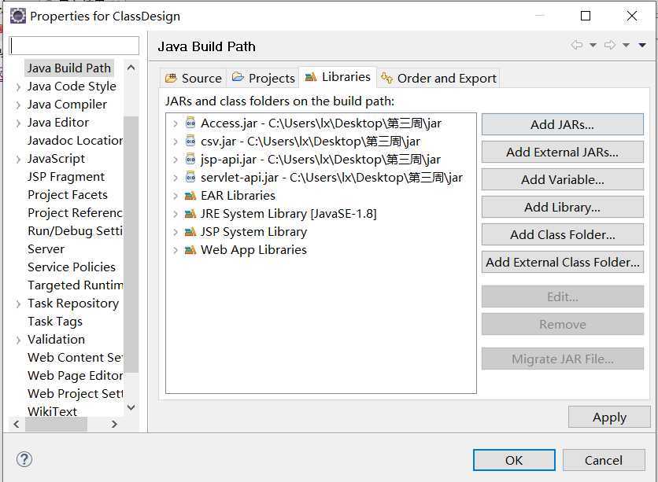Viewport: 658px width, 482px height.
Task: Click the sidebar scroll up arrow
Action: (131, 68)
